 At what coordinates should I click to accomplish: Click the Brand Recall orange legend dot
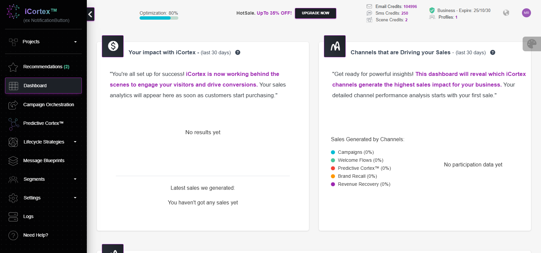tap(333, 176)
